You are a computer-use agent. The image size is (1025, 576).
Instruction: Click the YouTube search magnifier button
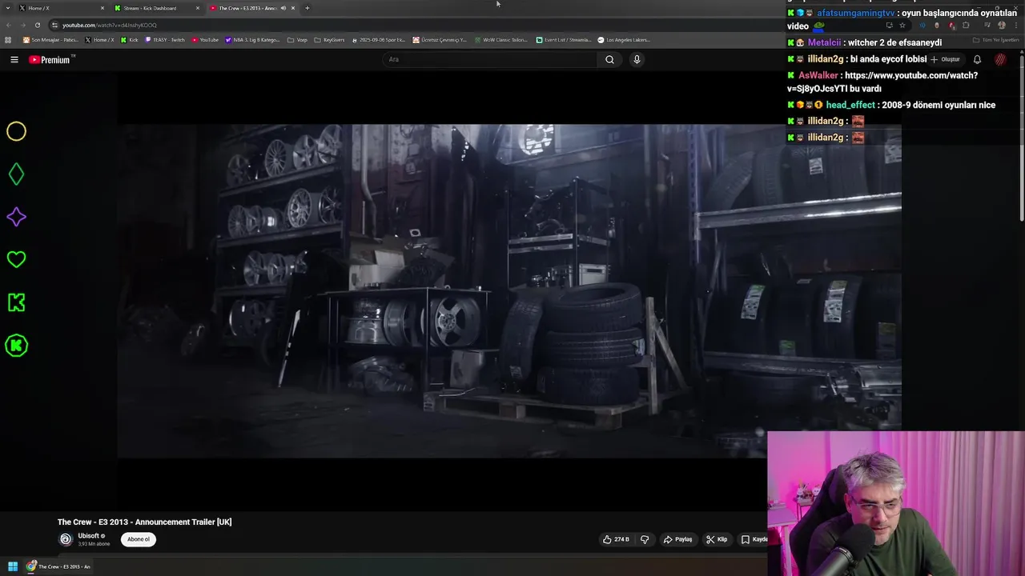609,59
